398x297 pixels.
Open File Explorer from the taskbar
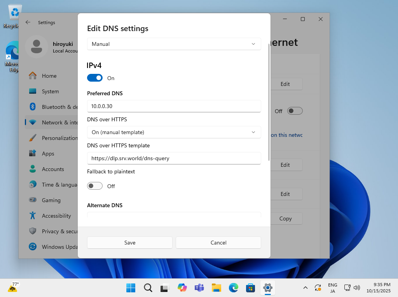(x=216, y=288)
